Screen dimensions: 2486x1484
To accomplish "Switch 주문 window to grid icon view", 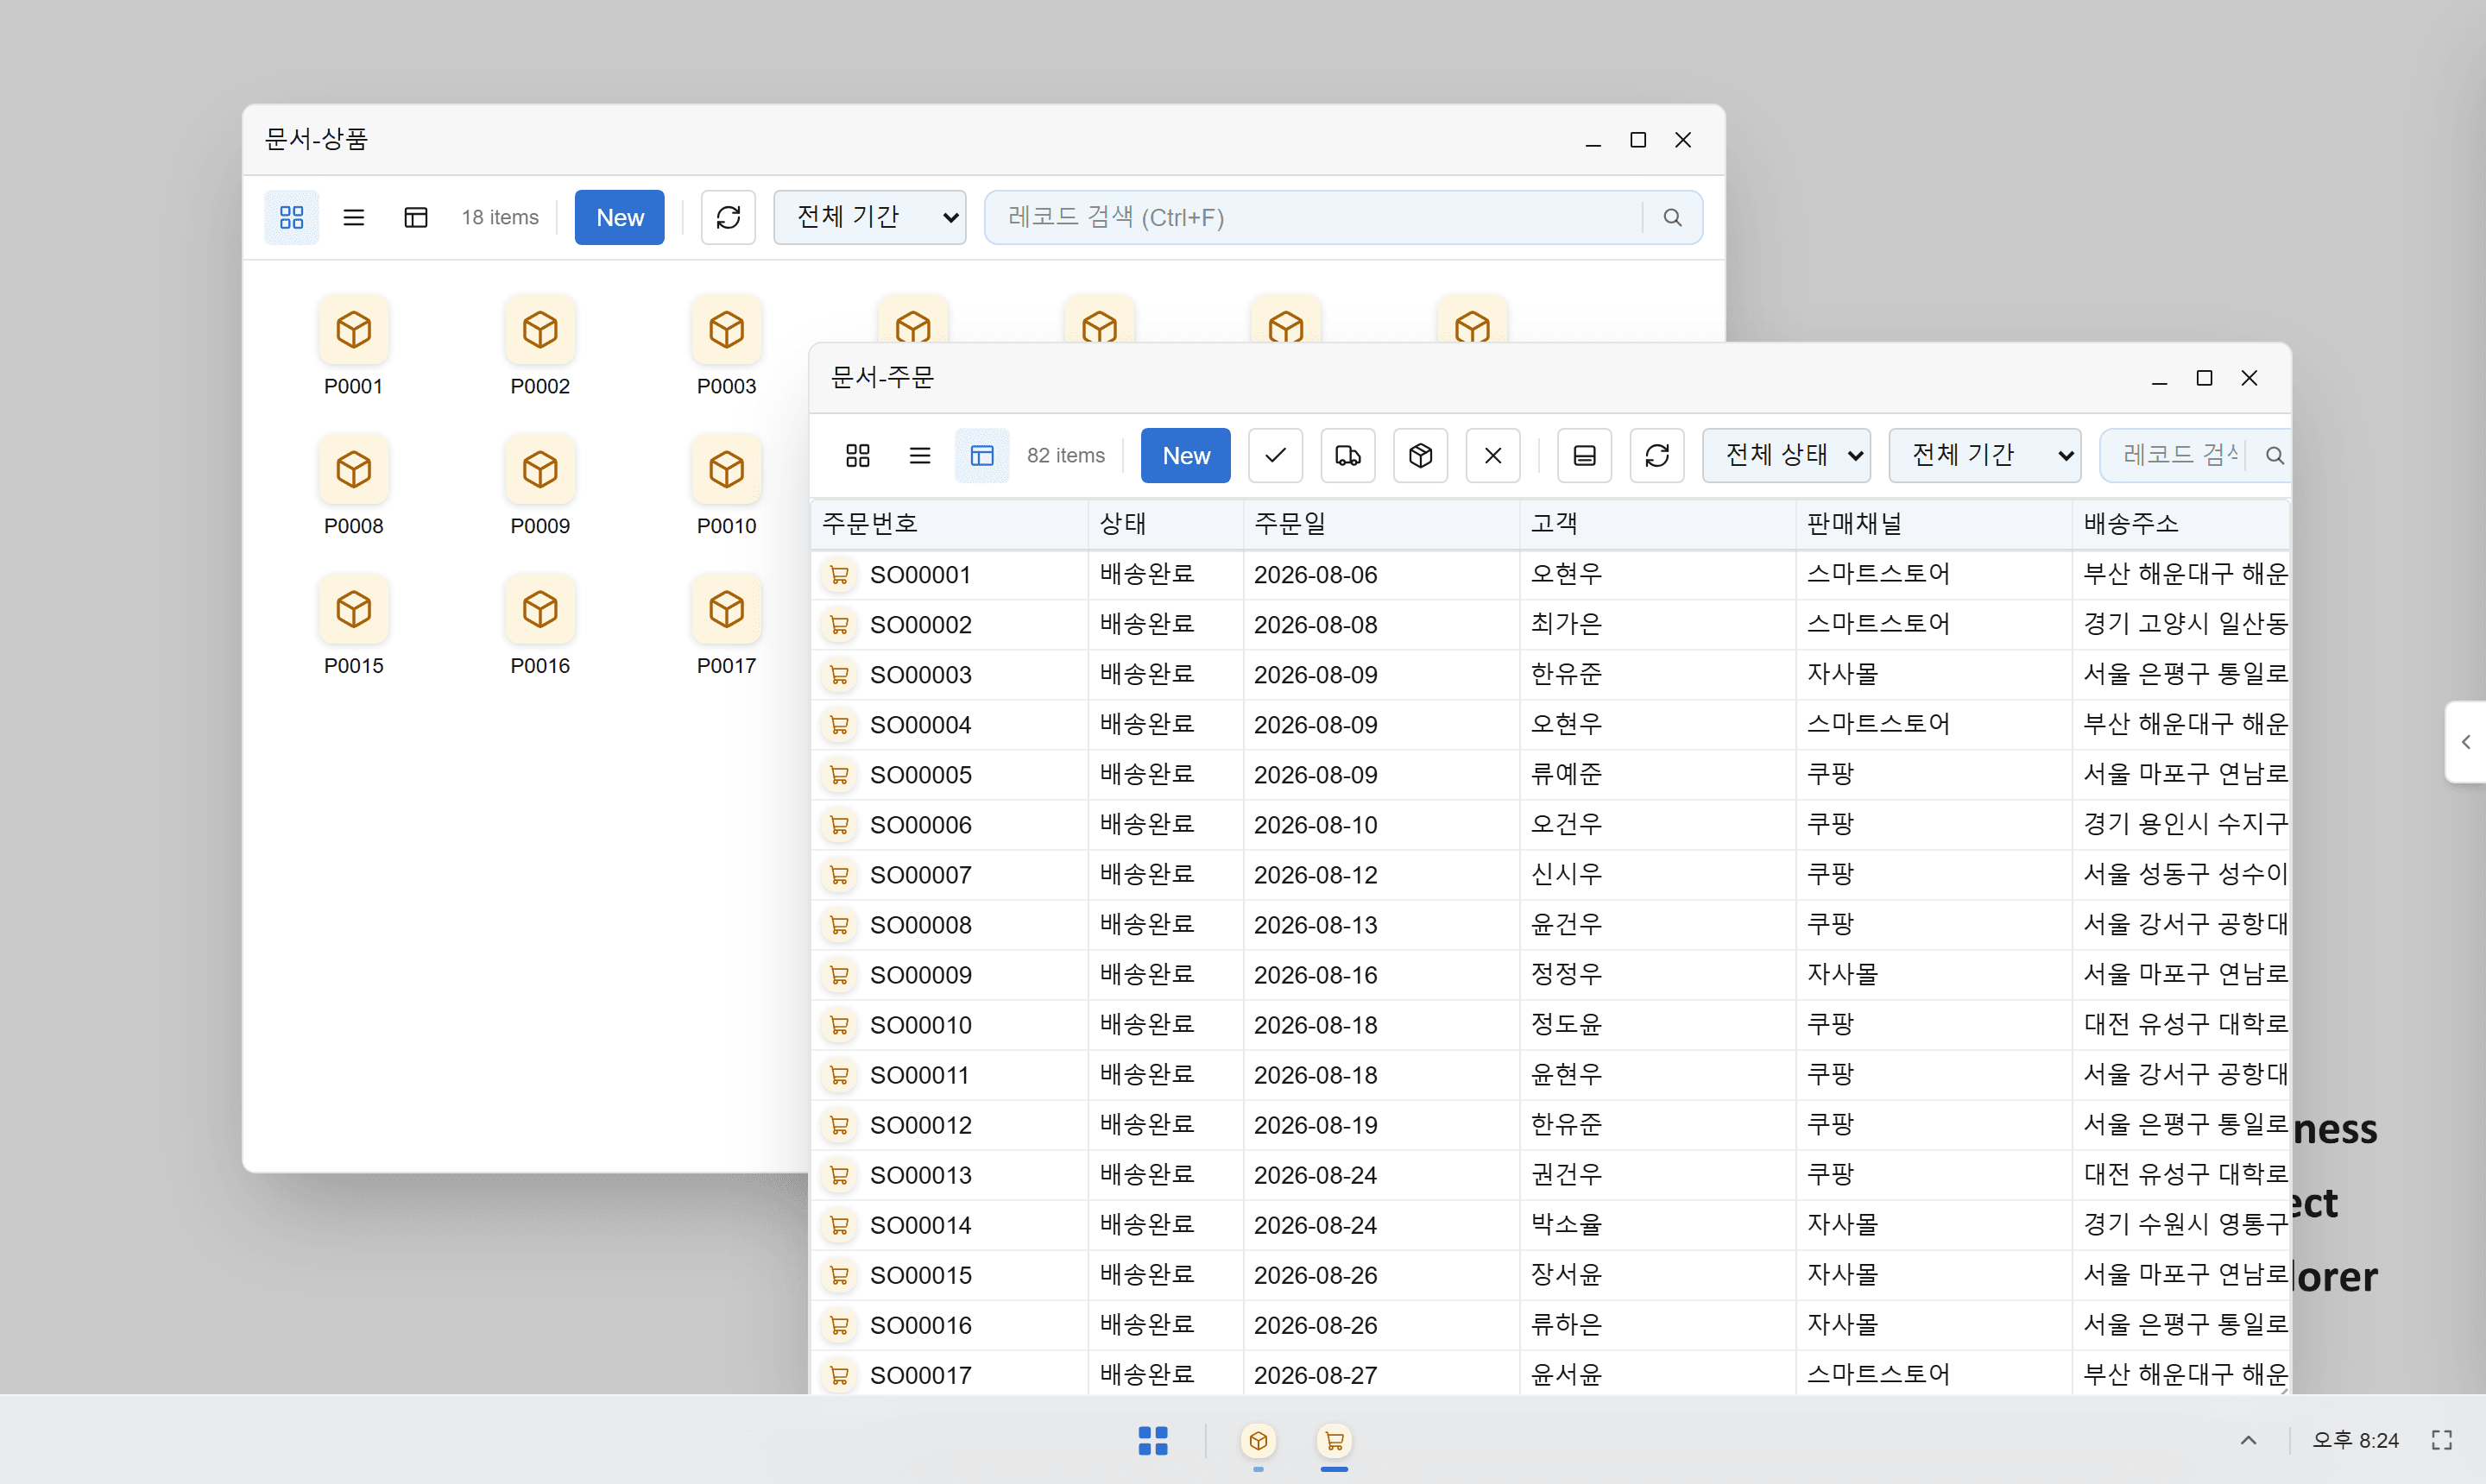I will pyautogui.click(x=857, y=455).
